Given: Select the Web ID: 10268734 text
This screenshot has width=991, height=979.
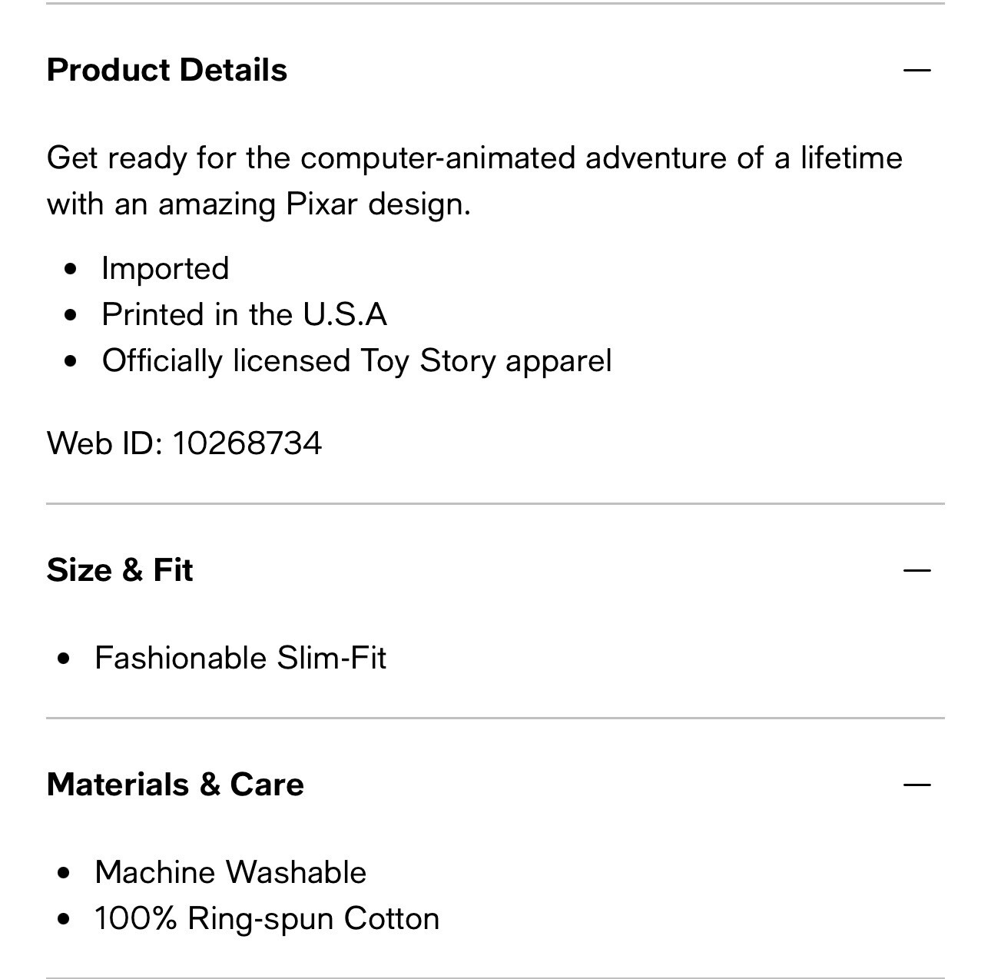Looking at the screenshot, I should pyautogui.click(x=184, y=443).
